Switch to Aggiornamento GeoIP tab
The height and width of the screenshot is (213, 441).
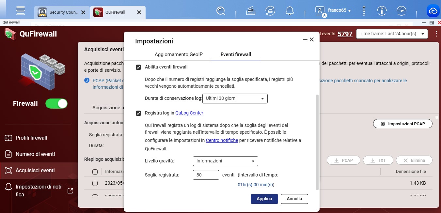pos(179,54)
